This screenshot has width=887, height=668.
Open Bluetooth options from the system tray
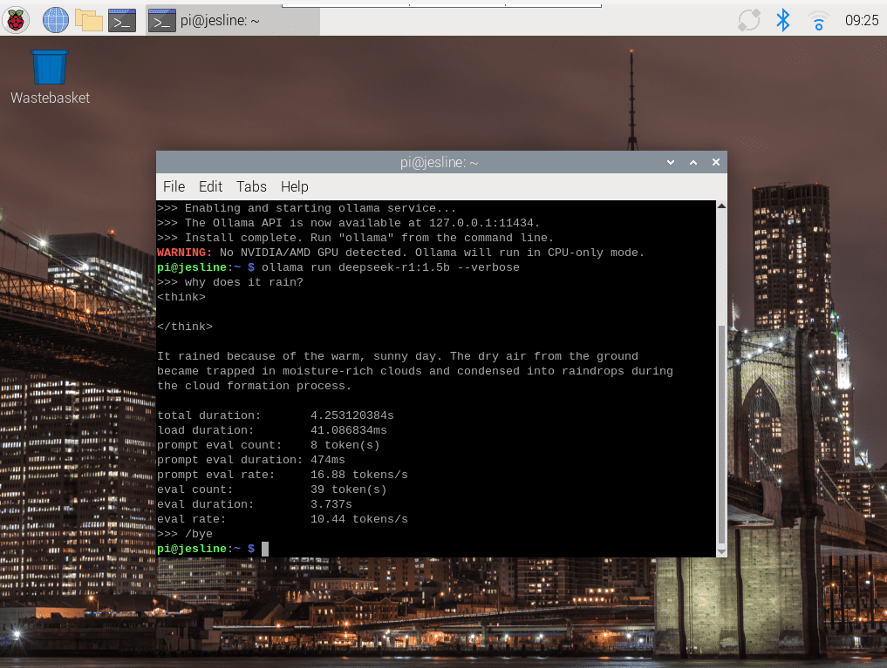point(782,20)
